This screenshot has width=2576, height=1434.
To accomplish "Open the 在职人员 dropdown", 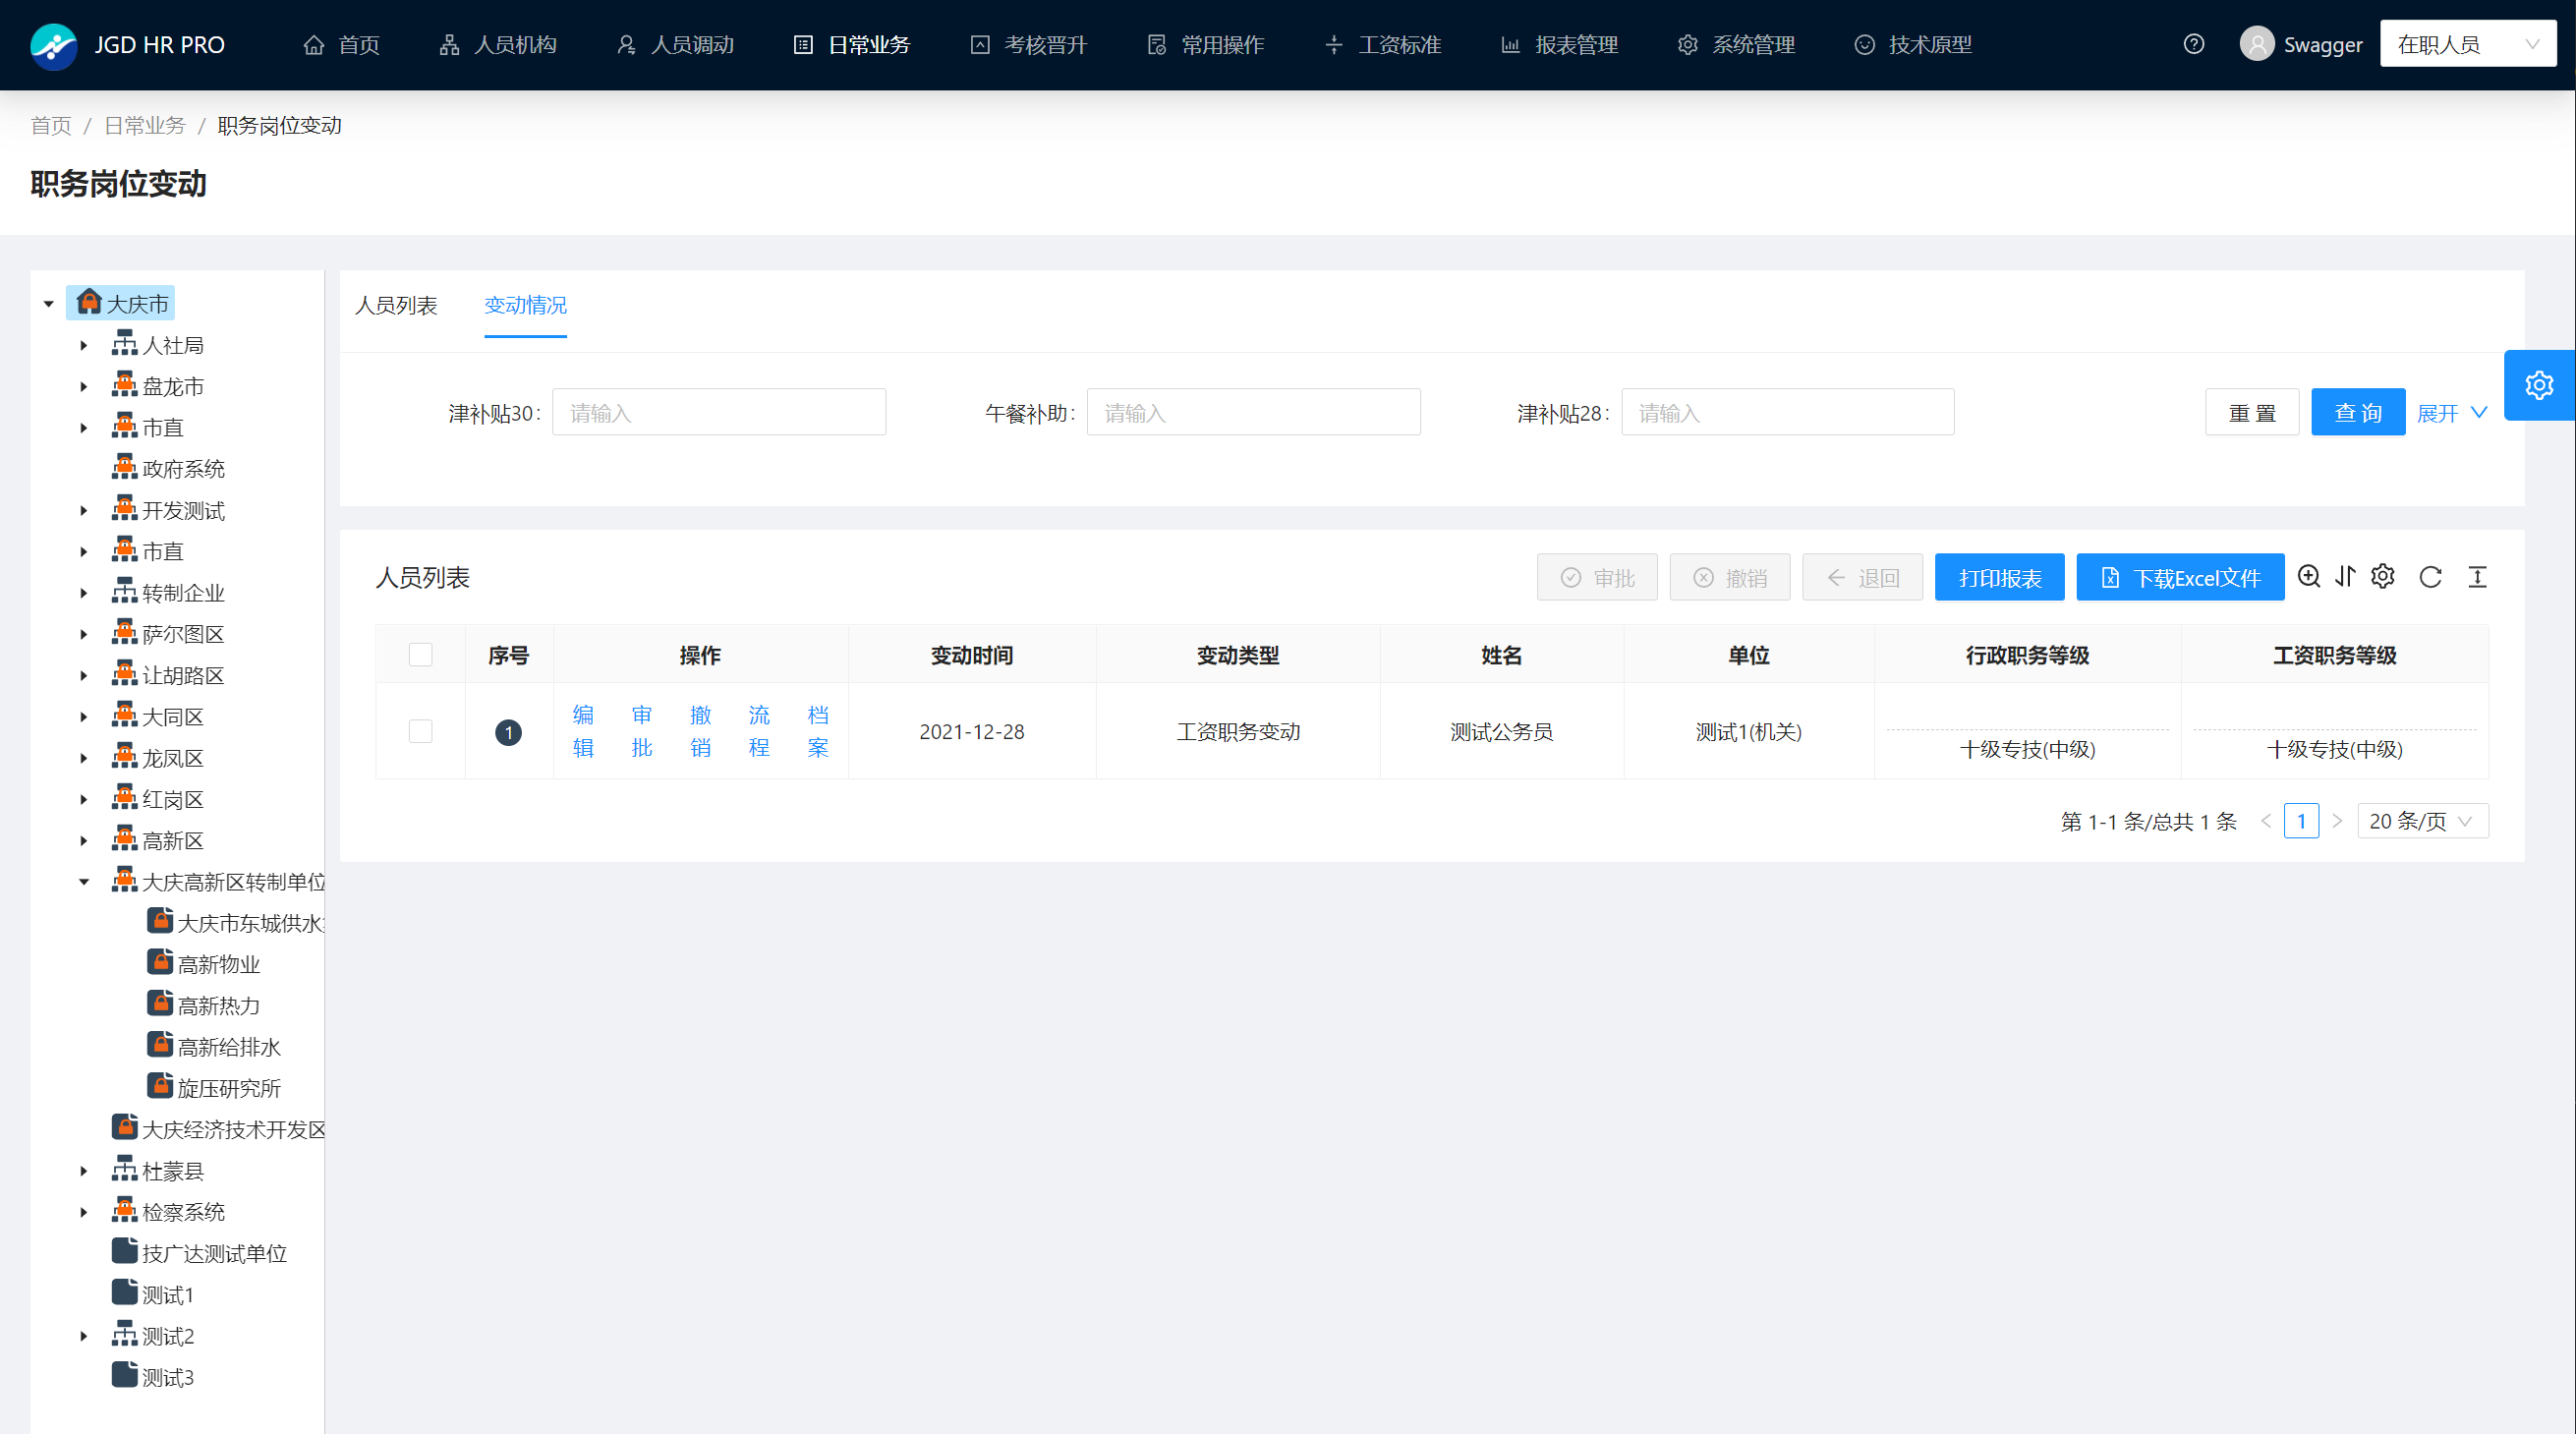I will pyautogui.click(x=2468, y=44).
